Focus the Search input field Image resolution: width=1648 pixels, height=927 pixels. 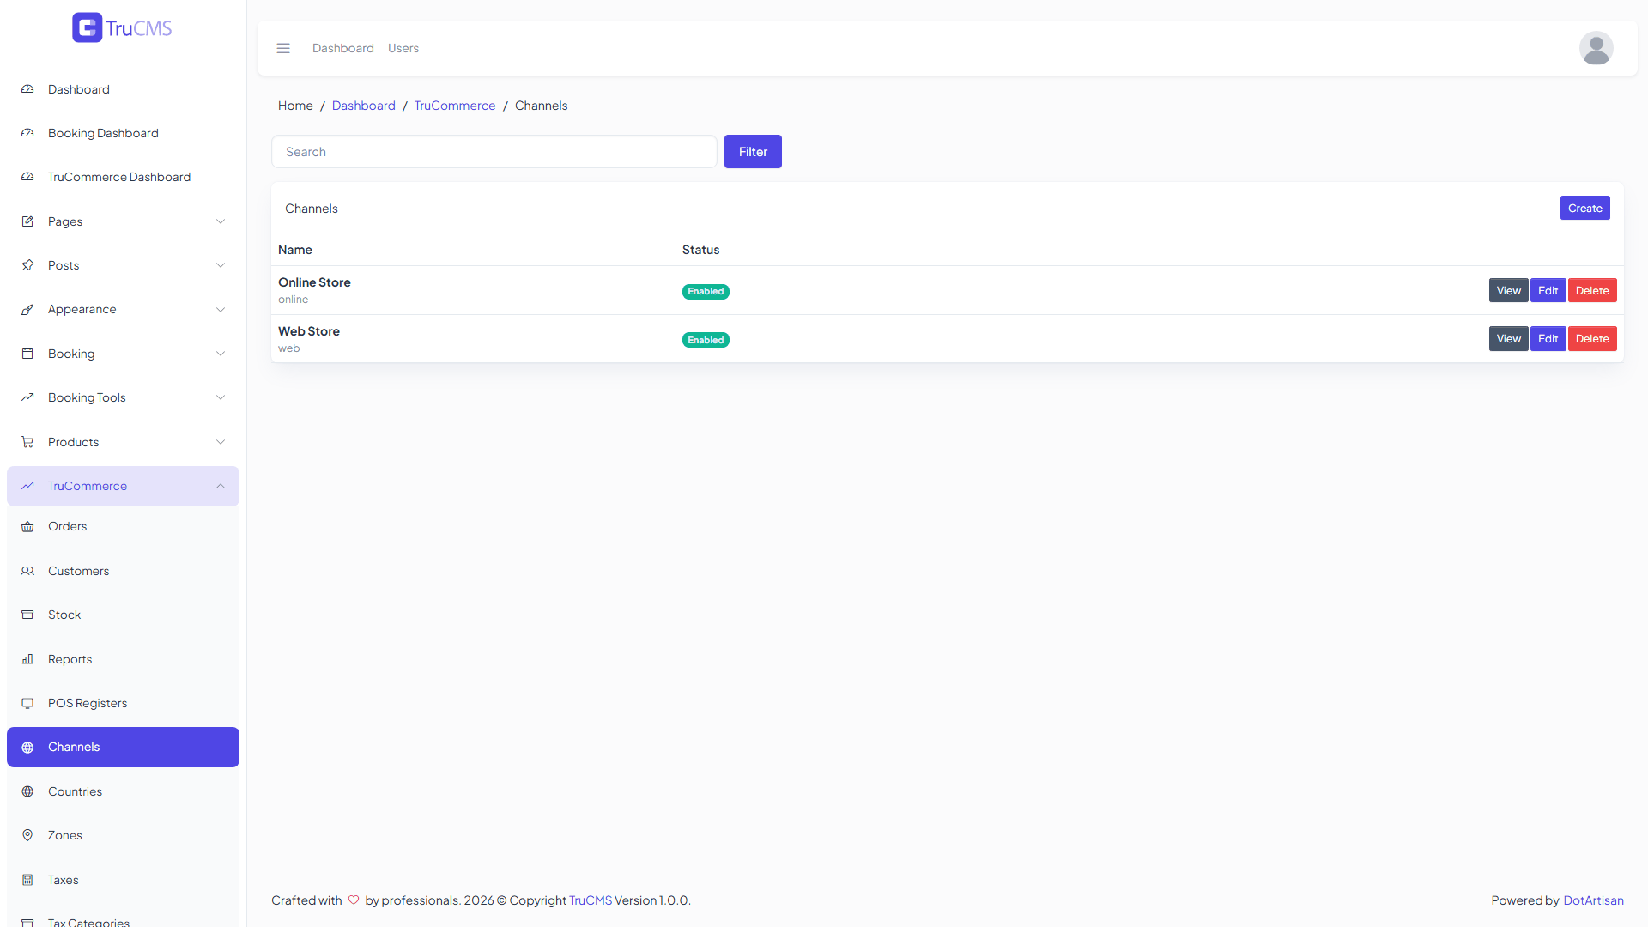point(494,151)
